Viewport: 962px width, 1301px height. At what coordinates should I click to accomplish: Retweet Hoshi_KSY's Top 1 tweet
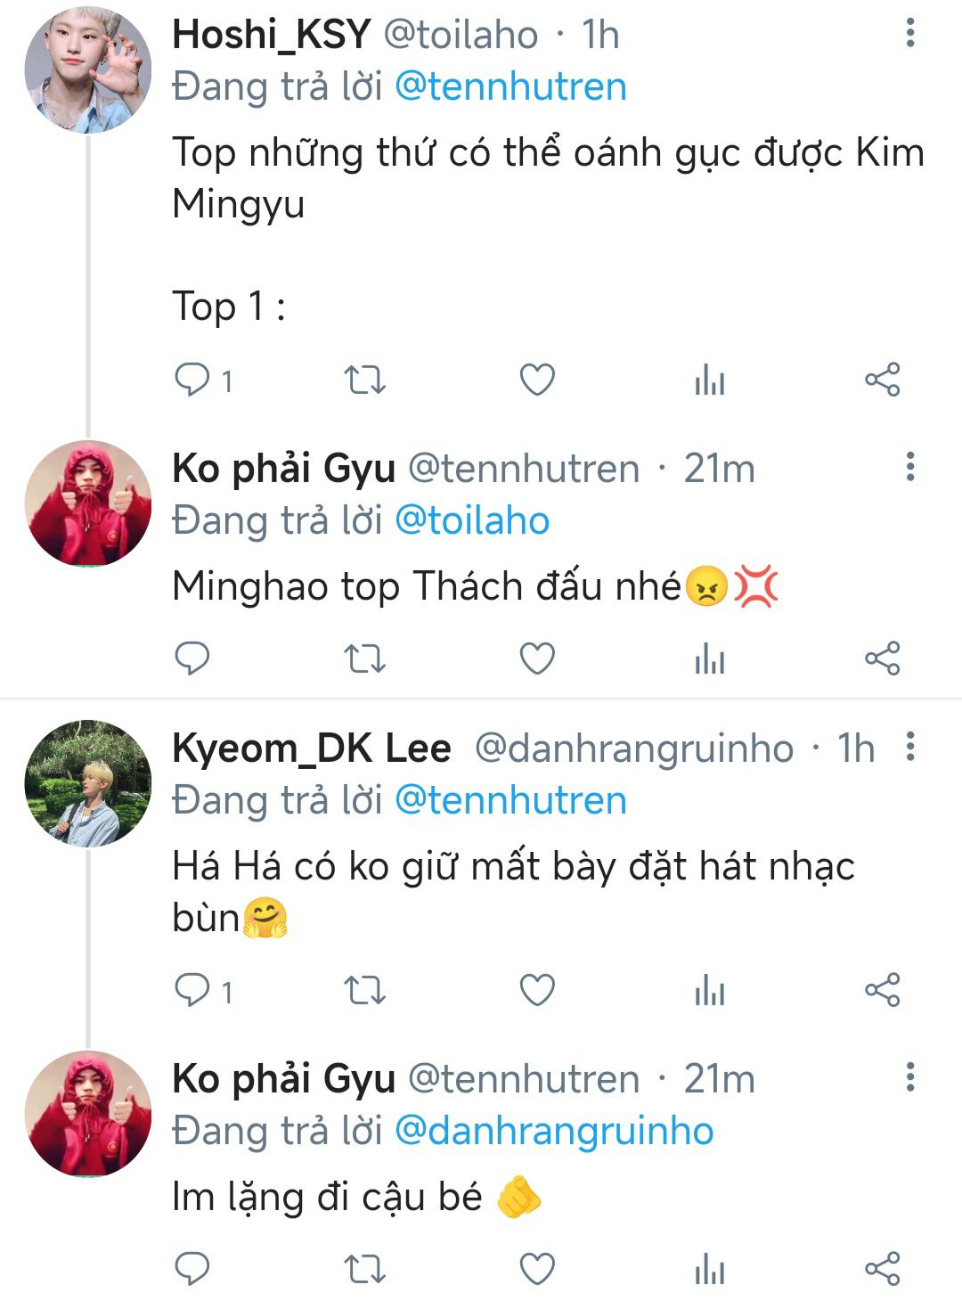(x=364, y=380)
